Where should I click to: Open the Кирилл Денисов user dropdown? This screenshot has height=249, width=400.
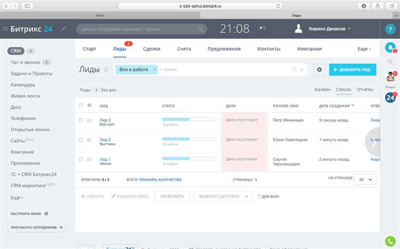(x=330, y=29)
